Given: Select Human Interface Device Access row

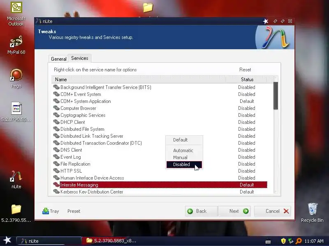Looking at the screenshot, I should 160,178.
